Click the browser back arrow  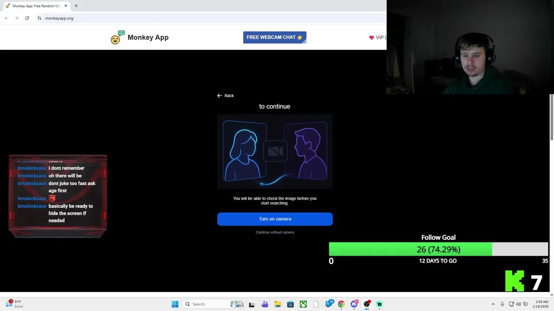[6, 18]
